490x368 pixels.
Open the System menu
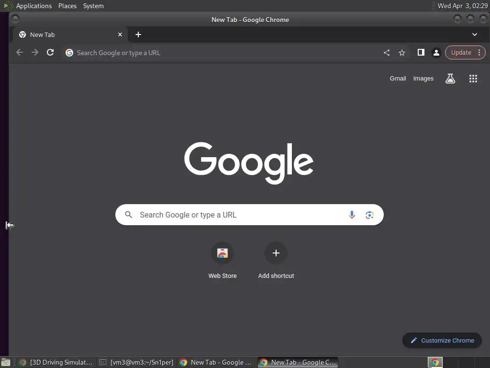pos(93,6)
